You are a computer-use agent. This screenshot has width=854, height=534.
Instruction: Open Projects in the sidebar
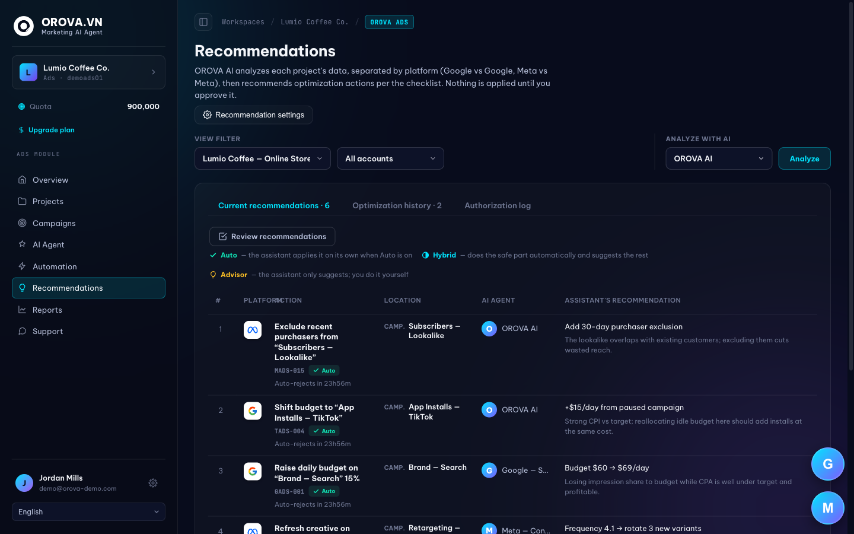pos(88,202)
